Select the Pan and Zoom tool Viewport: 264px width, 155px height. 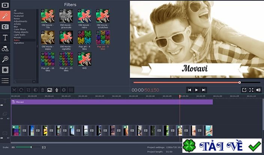pos(5,59)
